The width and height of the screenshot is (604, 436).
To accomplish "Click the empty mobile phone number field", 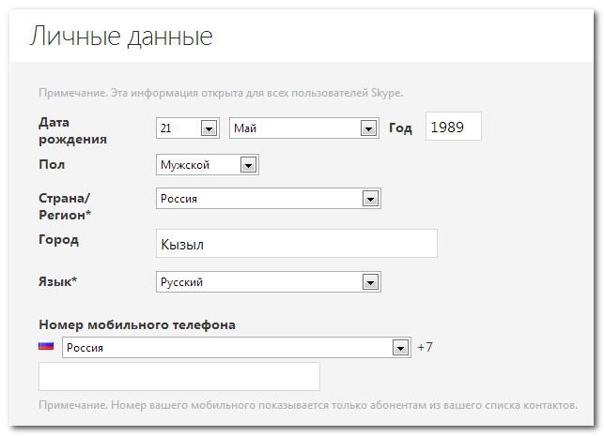I will coord(178,376).
